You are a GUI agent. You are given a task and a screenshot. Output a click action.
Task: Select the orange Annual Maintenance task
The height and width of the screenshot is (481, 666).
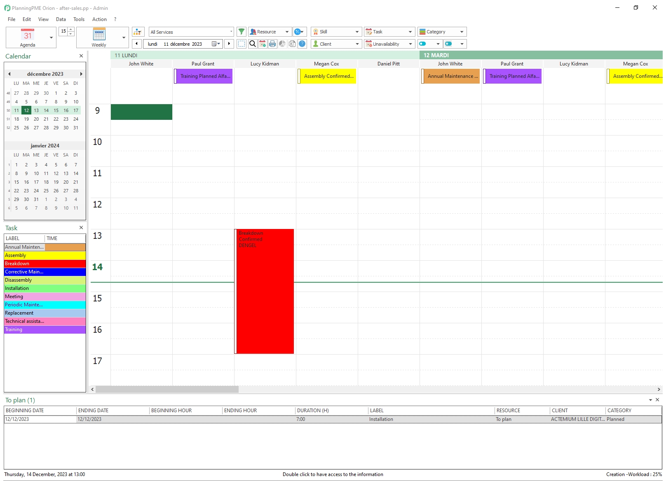click(45, 247)
